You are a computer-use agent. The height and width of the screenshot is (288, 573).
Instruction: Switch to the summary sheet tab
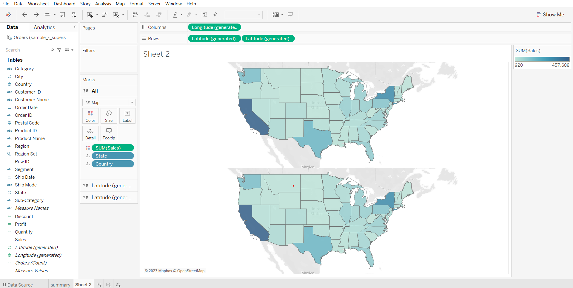click(x=60, y=285)
